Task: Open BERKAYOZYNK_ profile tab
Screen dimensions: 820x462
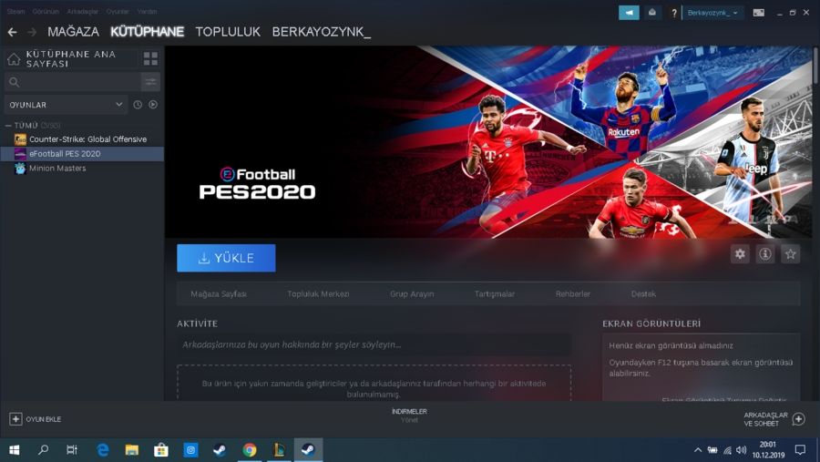Action: tap(321, 32)
